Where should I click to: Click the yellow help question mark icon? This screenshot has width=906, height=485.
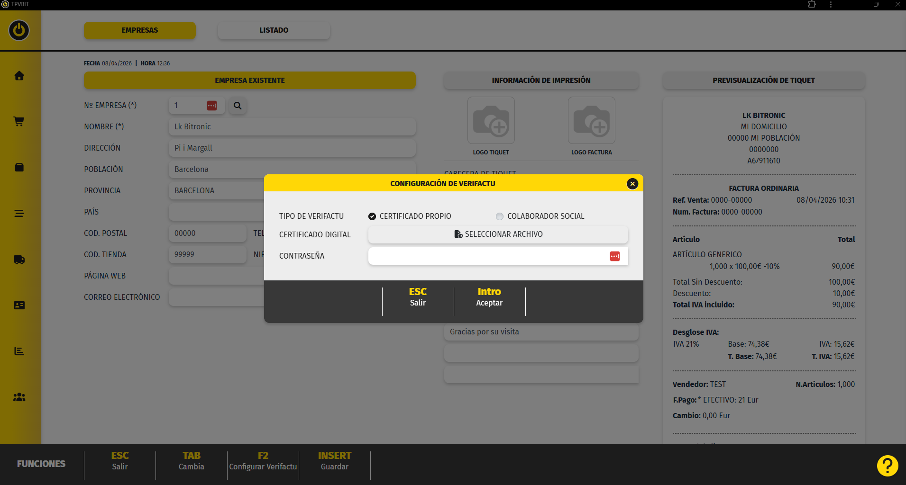click(x=887, y=466)
